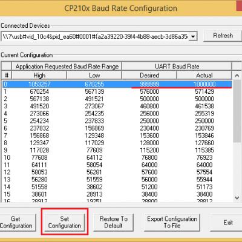Select row 0 high value 1053257
The width and height of the screenshot is (242, 242).
(39, 84)
